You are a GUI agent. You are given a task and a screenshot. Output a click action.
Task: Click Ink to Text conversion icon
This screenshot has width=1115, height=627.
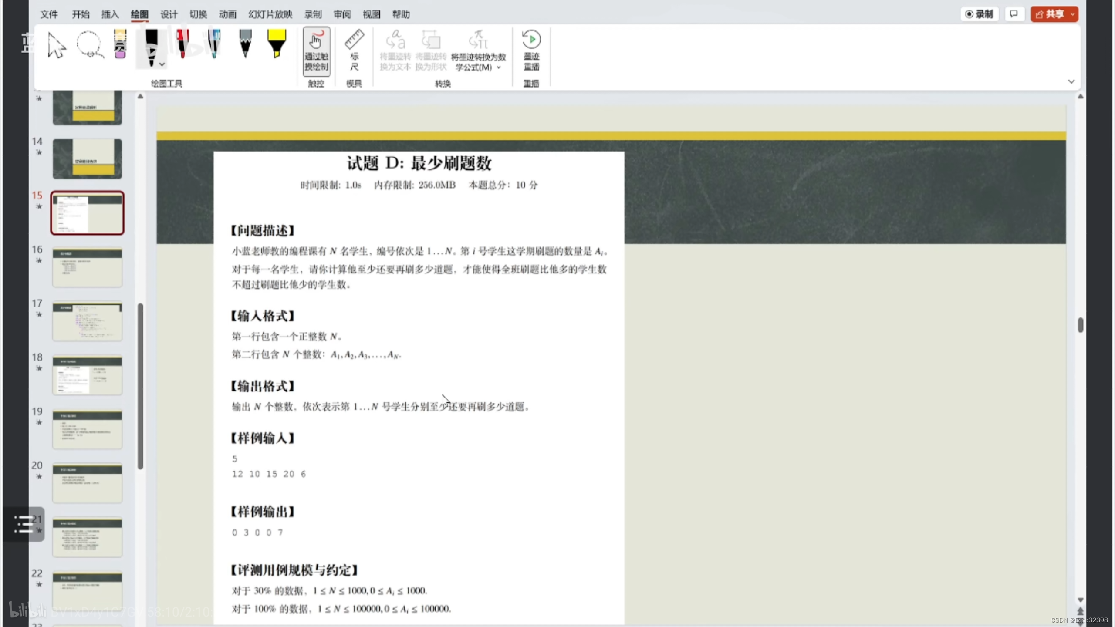395,50
